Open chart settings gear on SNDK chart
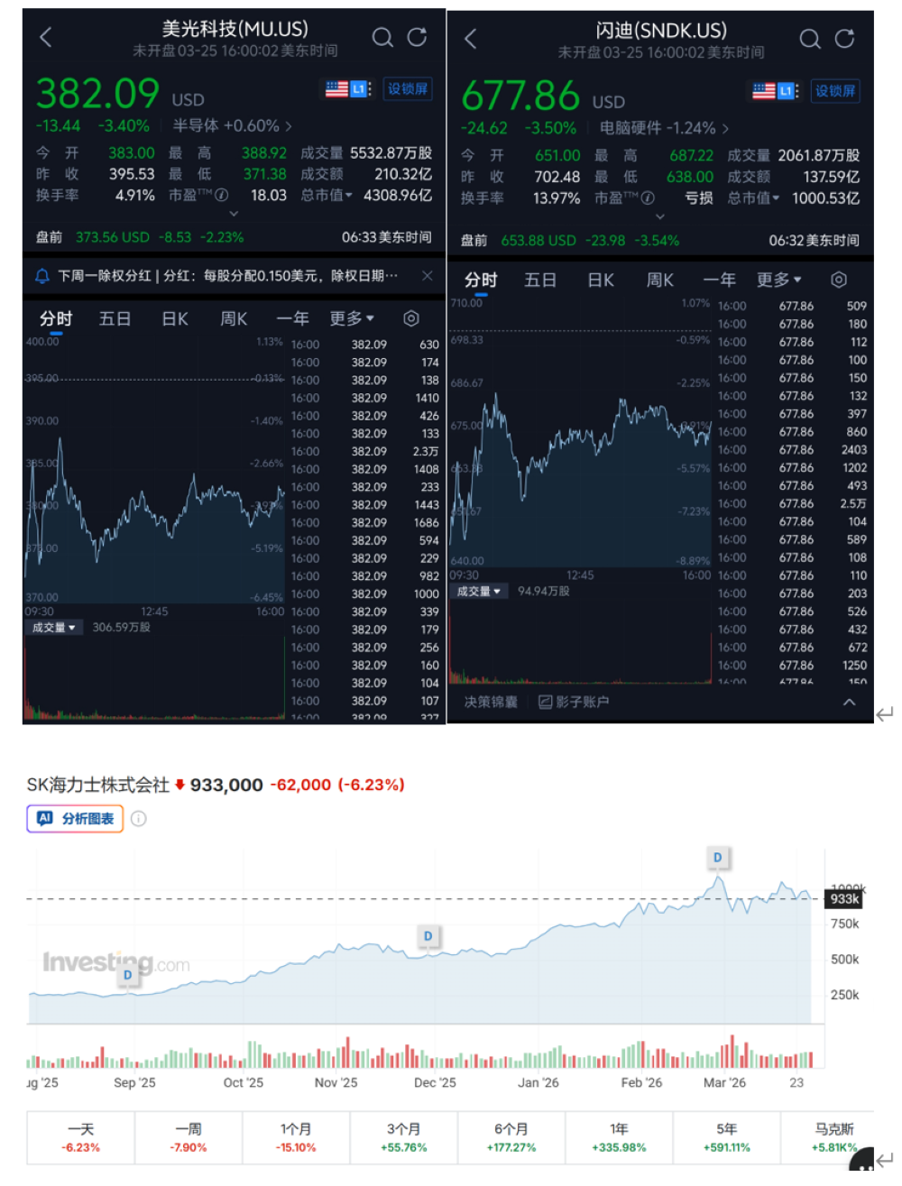Image resolution: width=902 pixels, height=1186 pixels. coord(839,280)
